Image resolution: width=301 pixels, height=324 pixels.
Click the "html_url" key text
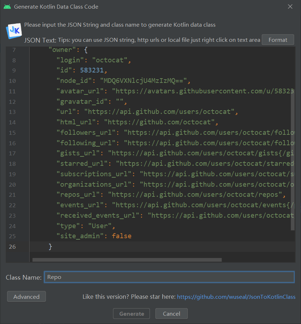[76, 122]
